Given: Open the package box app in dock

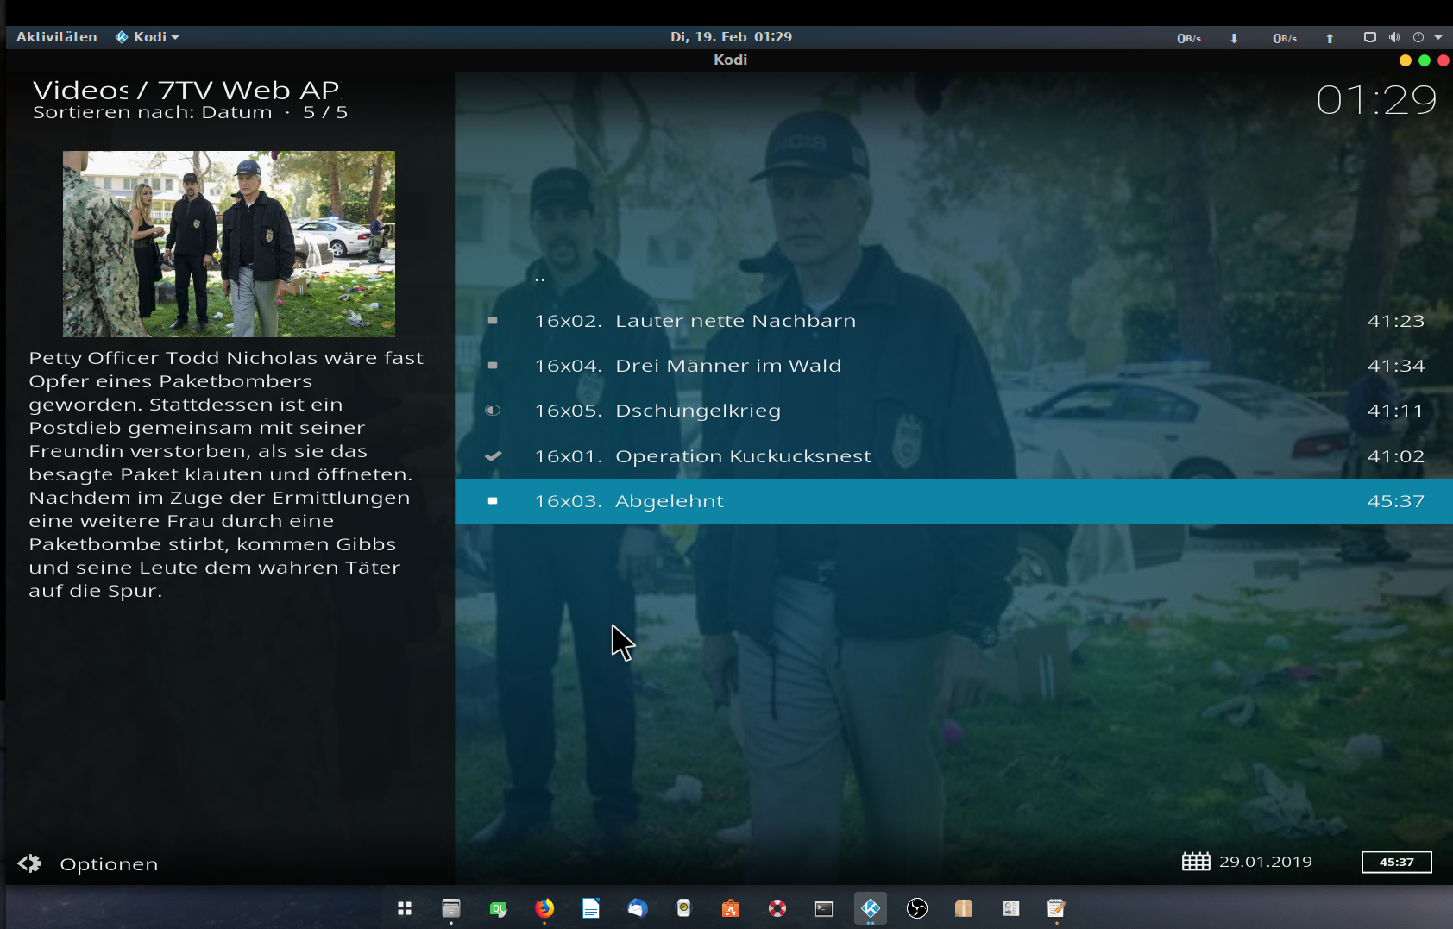Looking at the screenshot, I should tap(964, 908).
